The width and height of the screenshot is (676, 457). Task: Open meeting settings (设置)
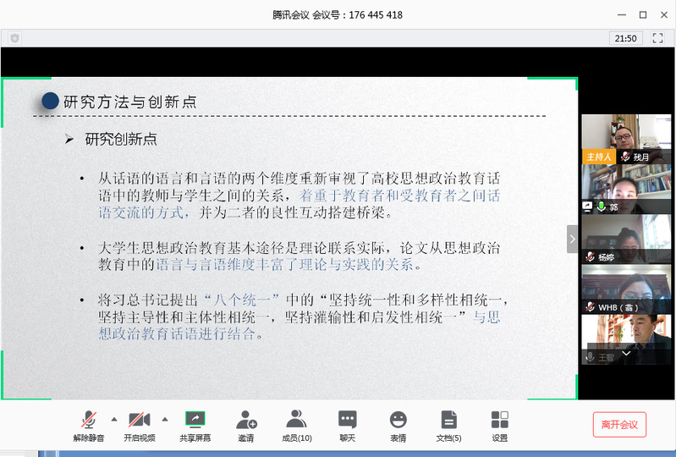click(x=499, y=420)
